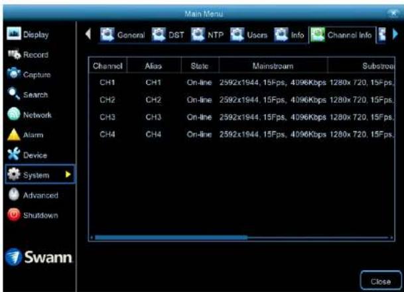Click CH4 substream 1280x720 value

coord(362,134)
